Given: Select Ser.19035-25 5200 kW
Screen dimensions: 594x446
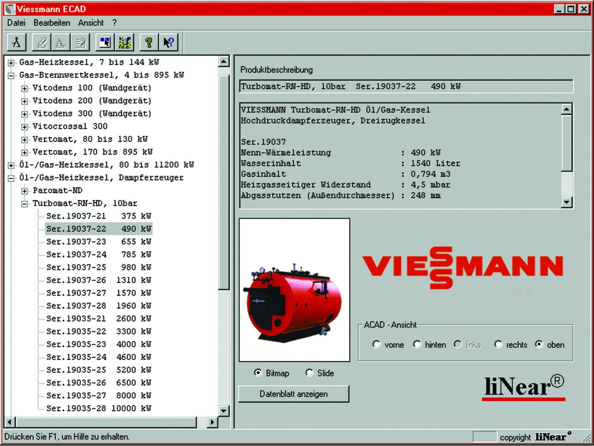Looking at the screenshot, I should point(99,370).
